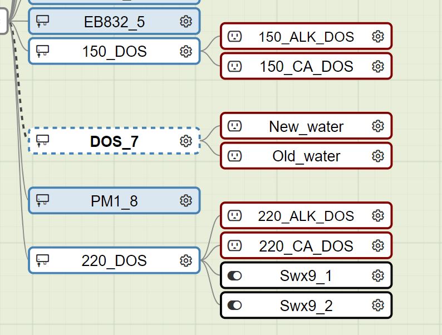Click gear icon on 220_DOS node
Image resolution: width=442 pixels, height=335 pixels.
click(x=186, y=260)
